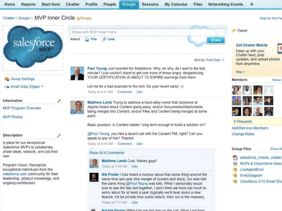Comment on Matthew Lamb's post
The image size is (282, 211).
tap(125, 144)
